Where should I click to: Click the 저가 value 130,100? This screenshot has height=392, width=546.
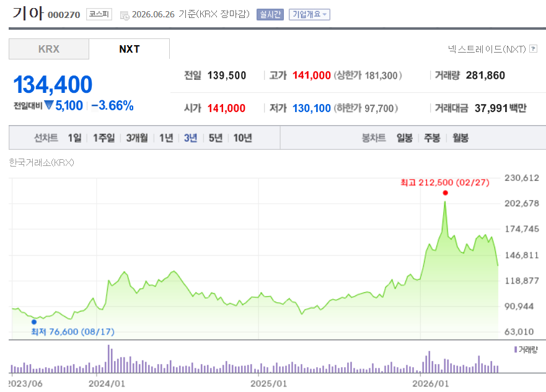312,108
